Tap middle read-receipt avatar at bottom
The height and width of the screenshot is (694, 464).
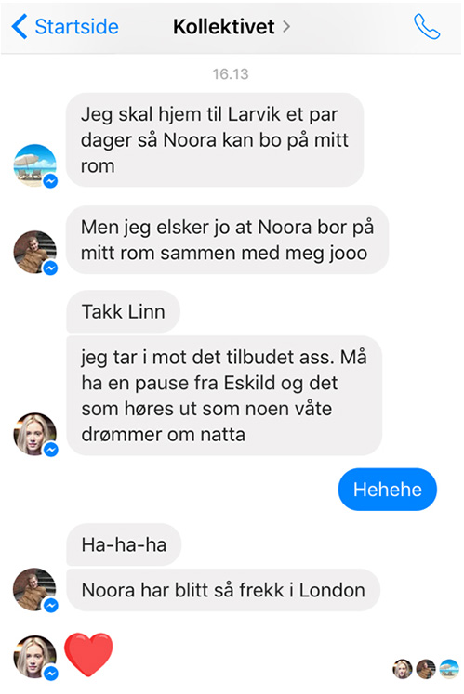(x=426, y=669)
